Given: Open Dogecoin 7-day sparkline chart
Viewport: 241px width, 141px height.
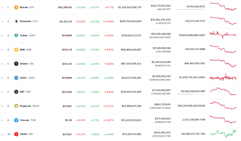Looking at the screenshot, I should pos(223,105).
